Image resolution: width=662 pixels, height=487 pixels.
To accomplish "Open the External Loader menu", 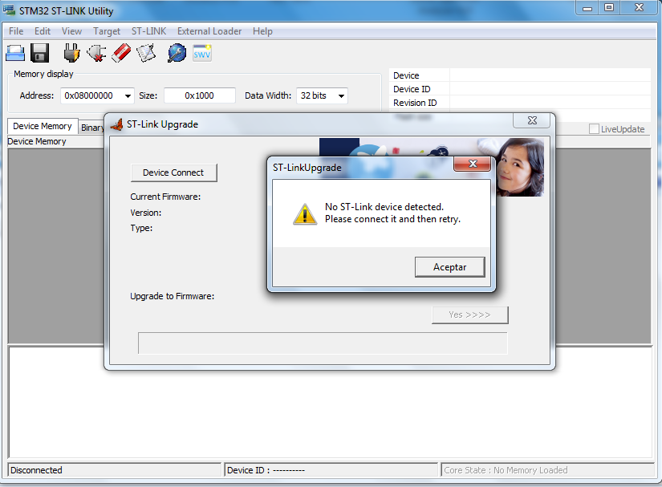I will pos(209,31).
